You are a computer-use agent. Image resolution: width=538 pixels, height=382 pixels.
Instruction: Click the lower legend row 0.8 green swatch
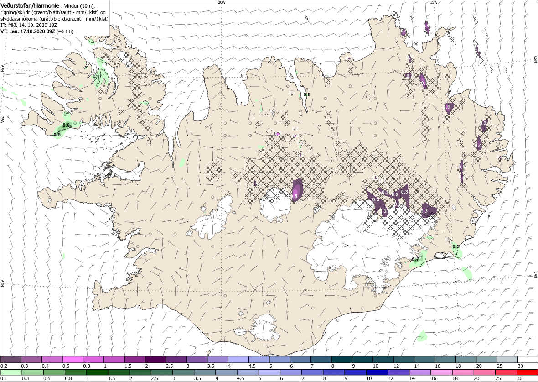(76, 372)
